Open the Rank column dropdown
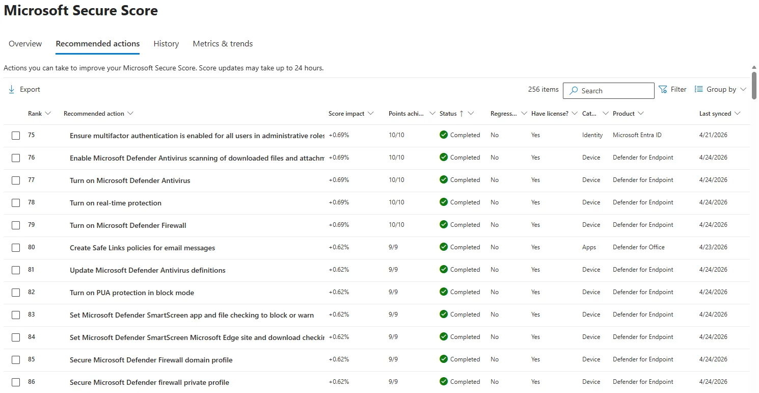This screenshot has width=759, height=393. click(x=48, y=114)
